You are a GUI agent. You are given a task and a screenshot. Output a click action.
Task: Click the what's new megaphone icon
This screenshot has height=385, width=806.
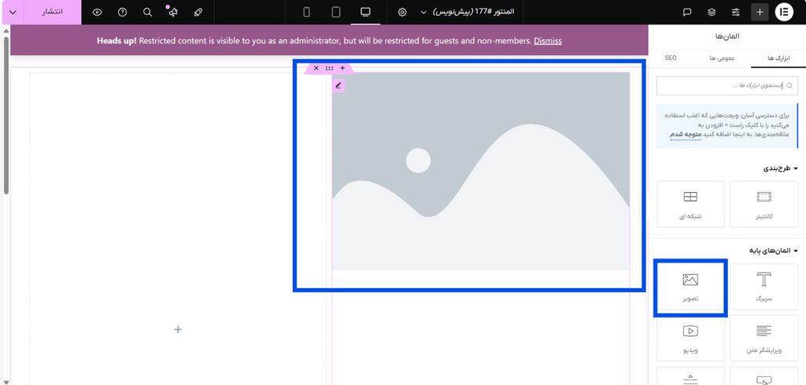tap(173, 12)
